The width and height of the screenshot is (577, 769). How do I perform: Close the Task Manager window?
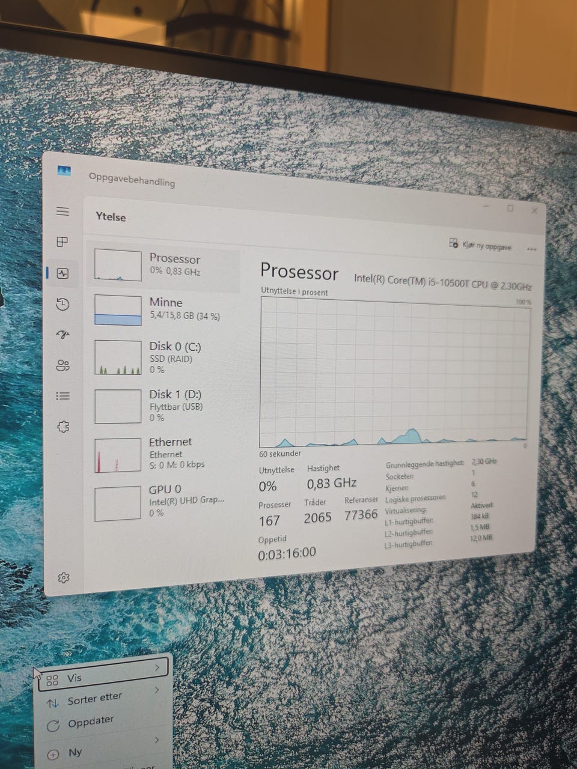(x=534, y=211)
